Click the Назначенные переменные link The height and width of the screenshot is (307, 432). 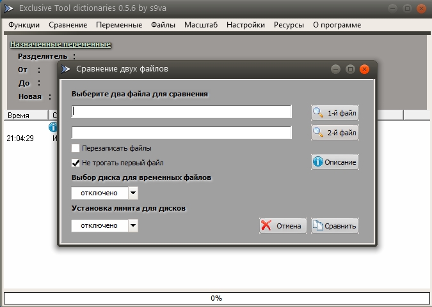point(61,44)
